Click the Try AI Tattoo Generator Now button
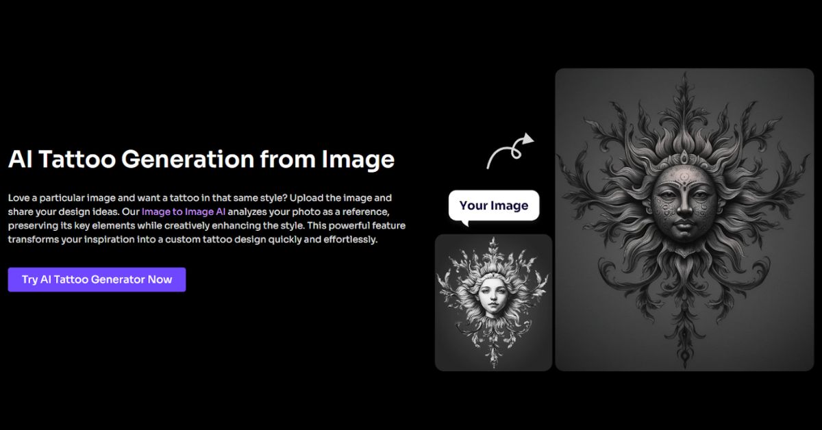 pyautogui.click(x=97, y=279)
